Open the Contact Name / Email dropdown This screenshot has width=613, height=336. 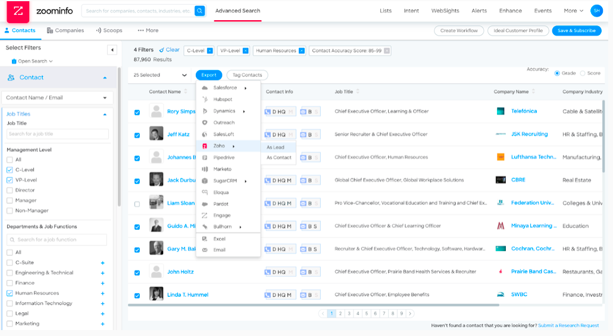(x=58, y=97)
